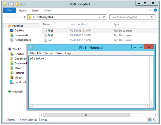
Task: Click Notepad horizontal scroll left arrow
Action: 31,106
